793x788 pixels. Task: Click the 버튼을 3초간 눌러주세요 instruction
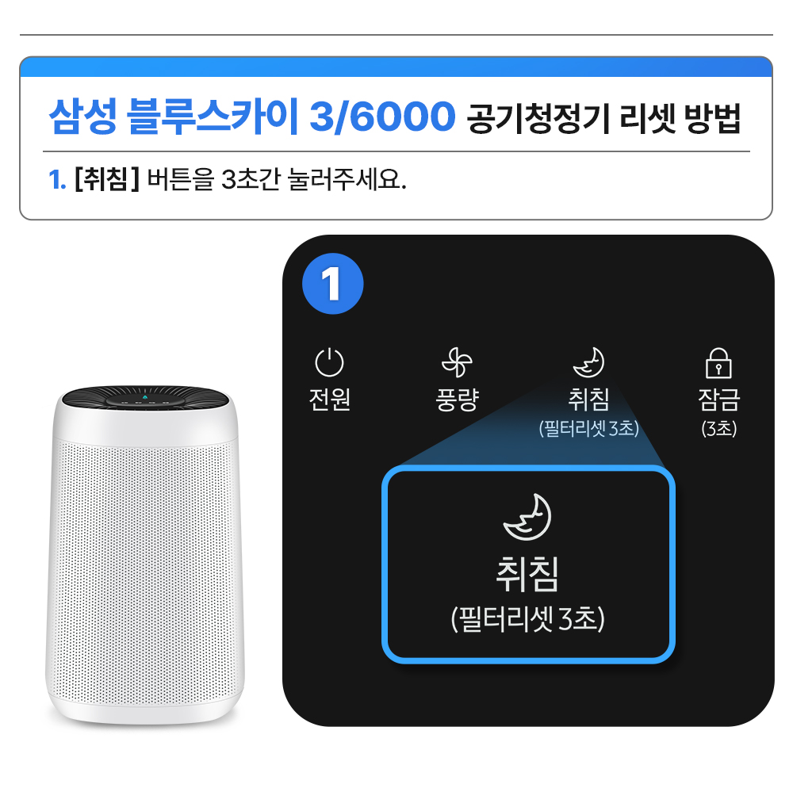[277, 179]
